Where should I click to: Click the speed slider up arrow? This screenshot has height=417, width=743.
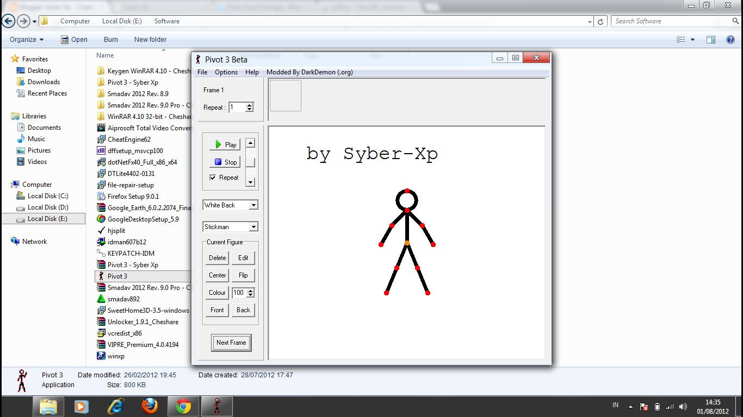click(x=250, y=143)
